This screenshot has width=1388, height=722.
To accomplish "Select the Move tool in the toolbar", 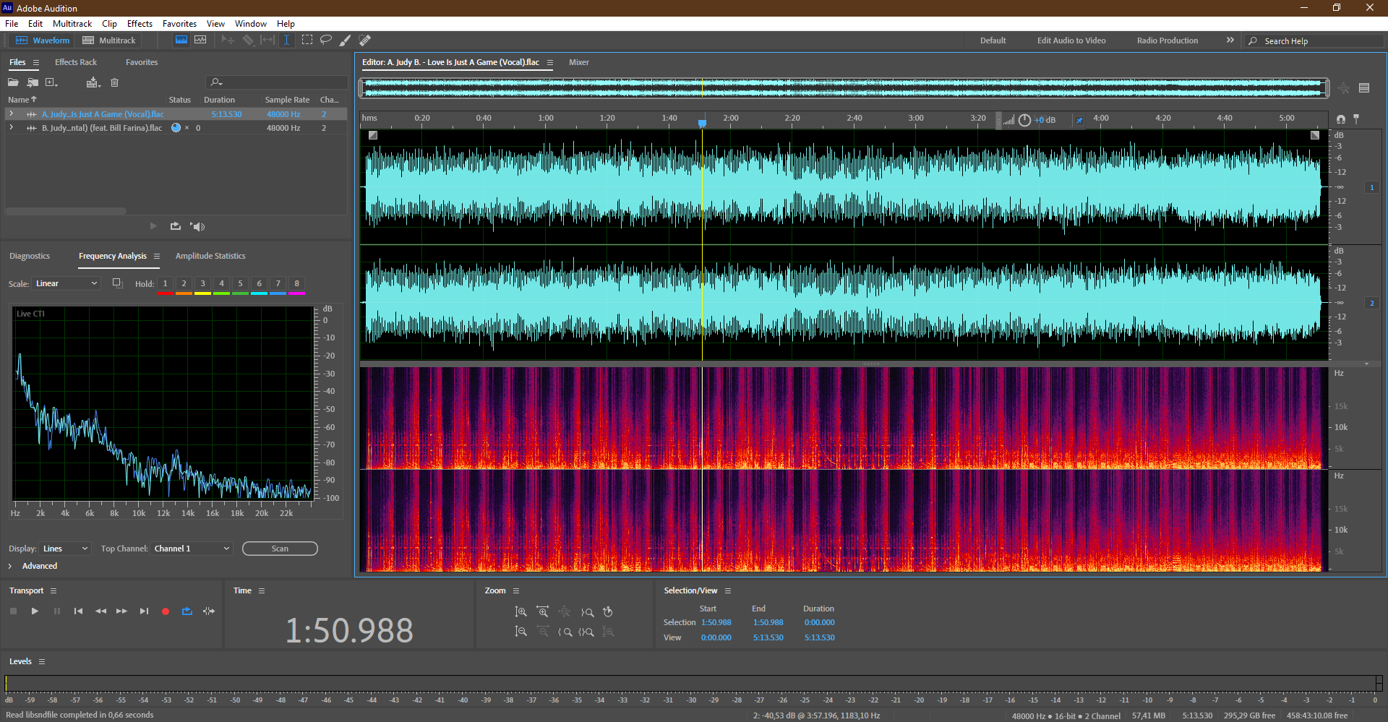I will pyautogui.click(x=228, y=40).
